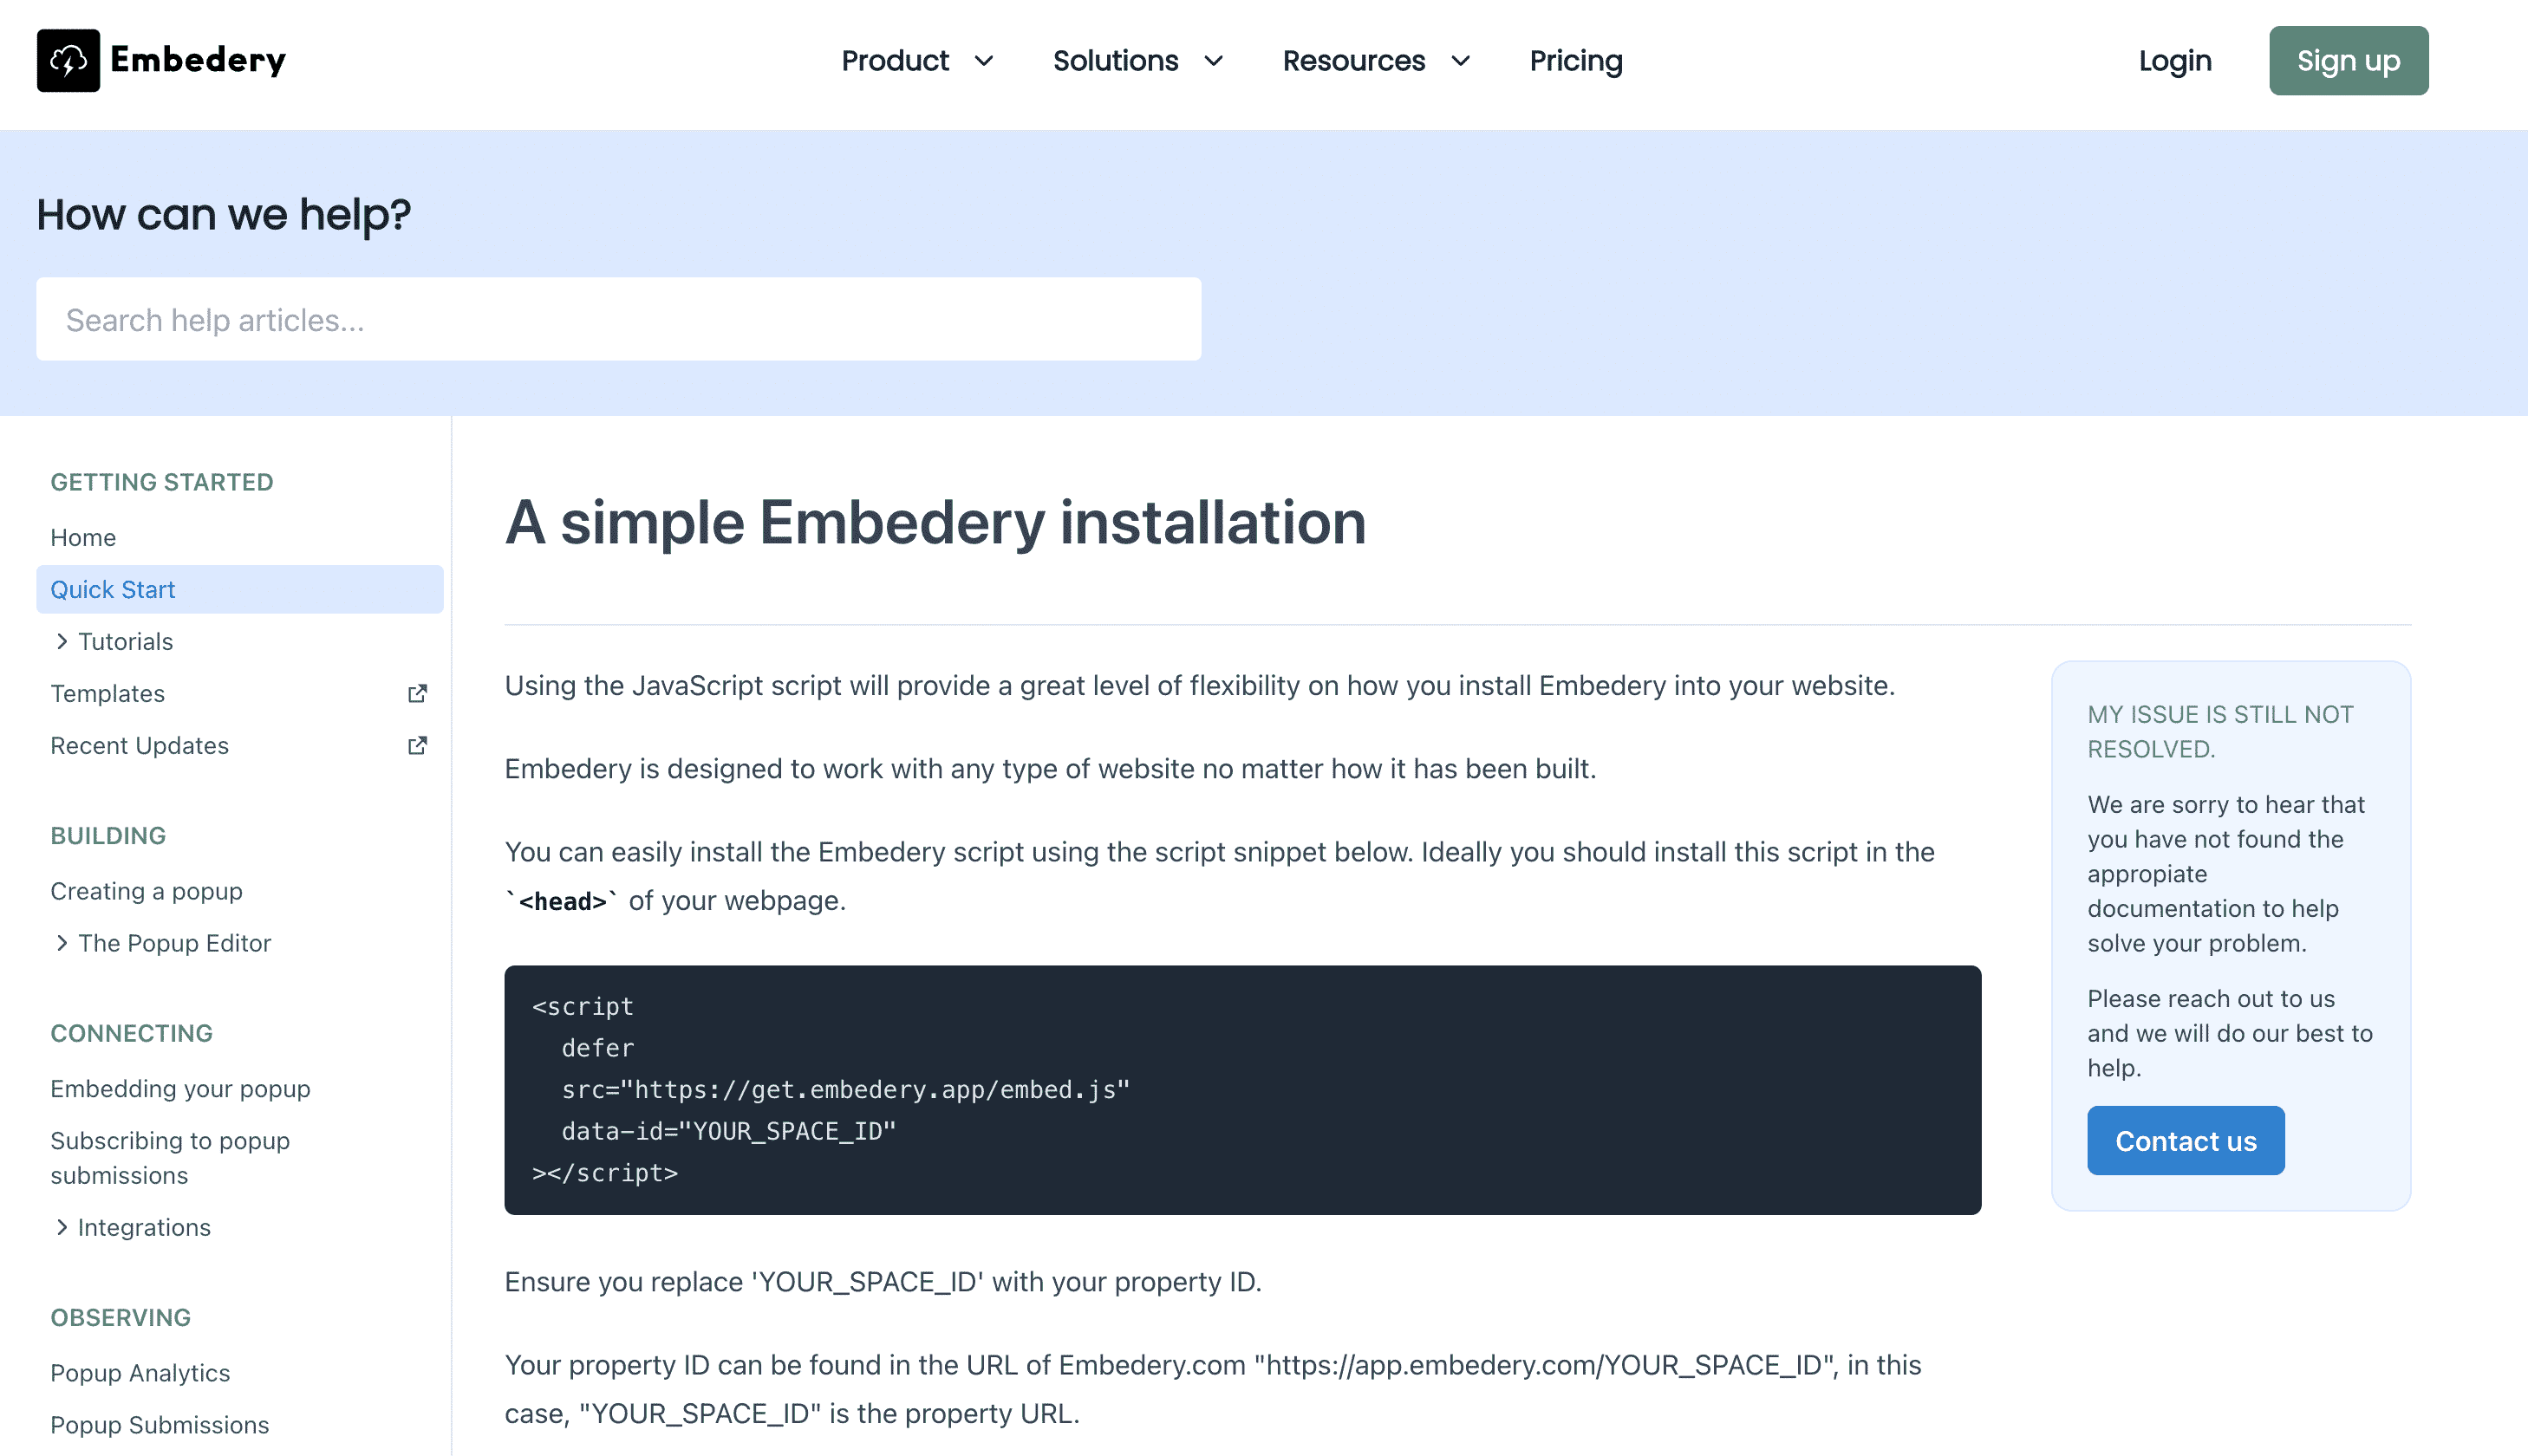The width and height of the screenshot is (2528, 1456).
Task: Click the 'How can we help?' heading
Action: click(223, 215)
